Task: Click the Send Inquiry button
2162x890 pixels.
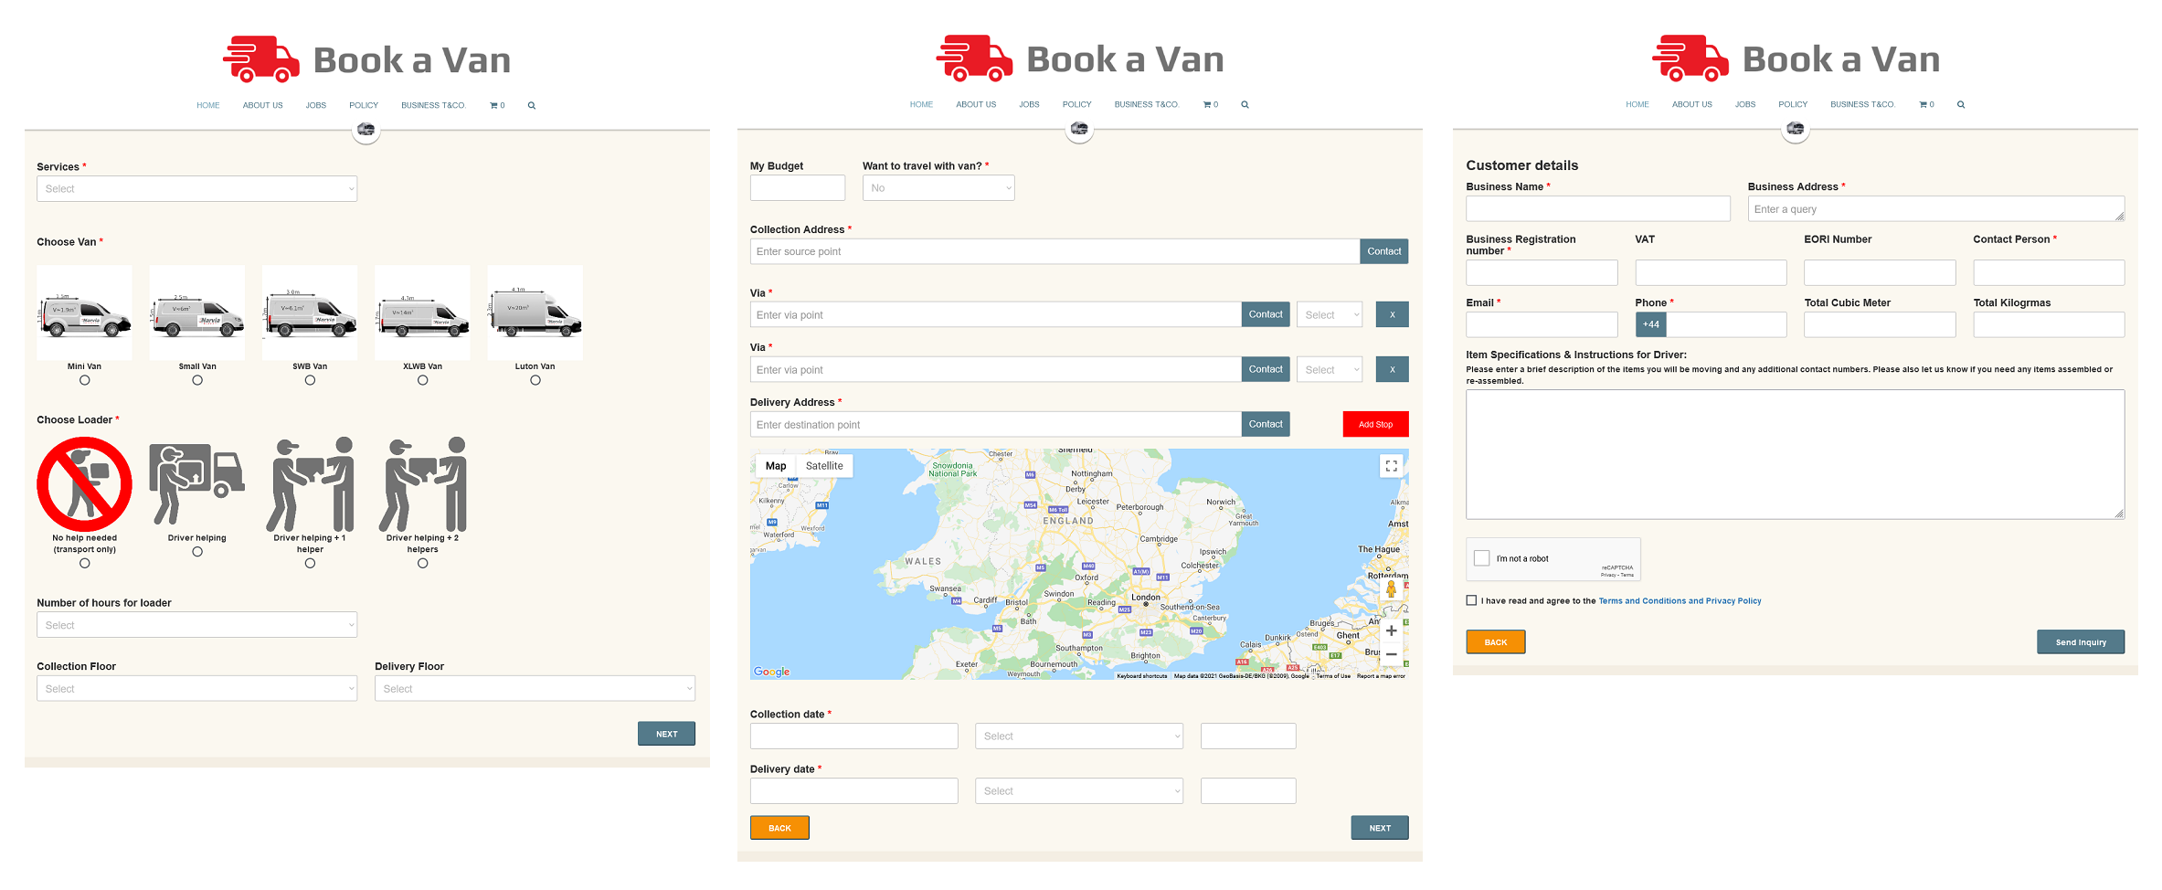Action: 2080,642
